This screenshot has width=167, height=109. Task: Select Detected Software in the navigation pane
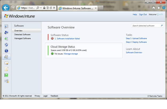[22, 34]
